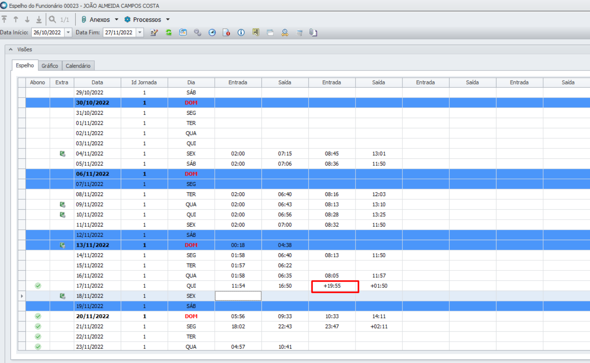Click the Id Jornada column header

point(144,83)
